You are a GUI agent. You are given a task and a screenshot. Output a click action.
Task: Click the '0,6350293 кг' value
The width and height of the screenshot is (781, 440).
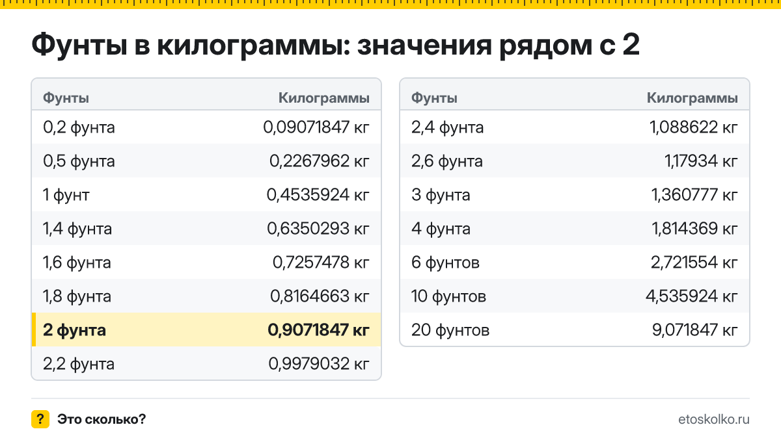pos(318,229)
